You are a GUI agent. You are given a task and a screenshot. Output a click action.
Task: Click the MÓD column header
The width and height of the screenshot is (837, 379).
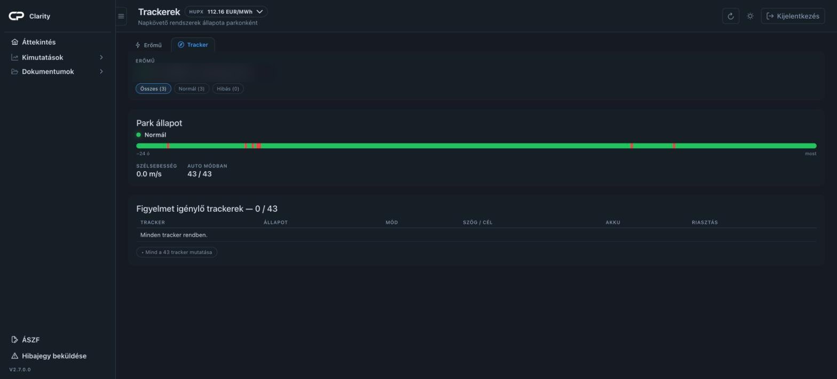pos(392,222)
